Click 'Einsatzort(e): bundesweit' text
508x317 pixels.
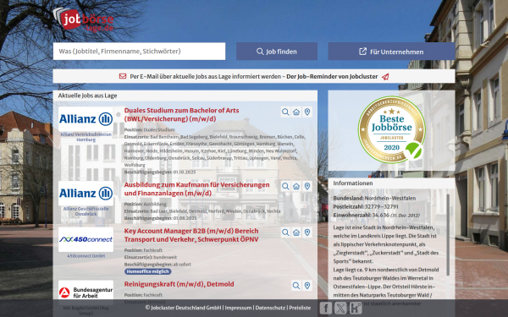(x=151, y=258)
